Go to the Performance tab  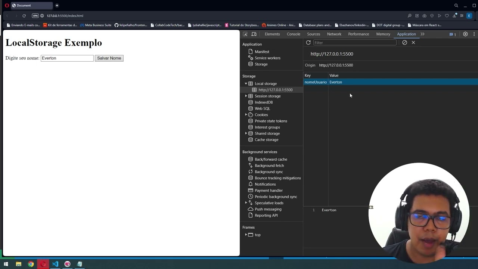(x=358, y=34)
